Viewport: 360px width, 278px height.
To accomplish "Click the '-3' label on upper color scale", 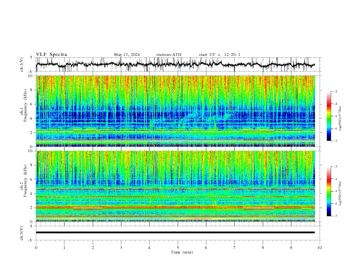I will [x=335, y=91].
